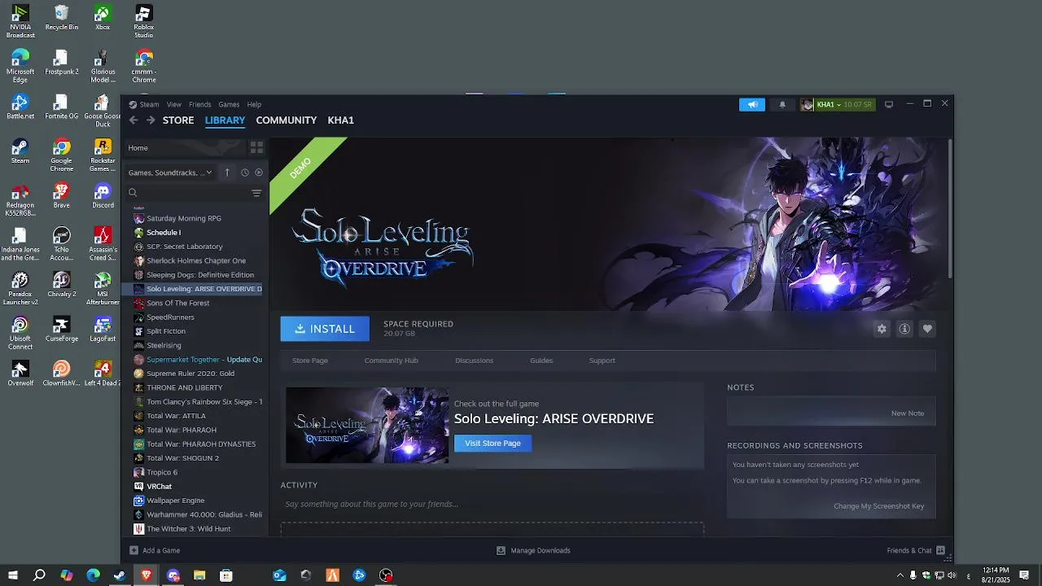Add Solo Leveling demo to favorites heart
The width and height of the screenshot is (1042, 586).
click(927, 329)
